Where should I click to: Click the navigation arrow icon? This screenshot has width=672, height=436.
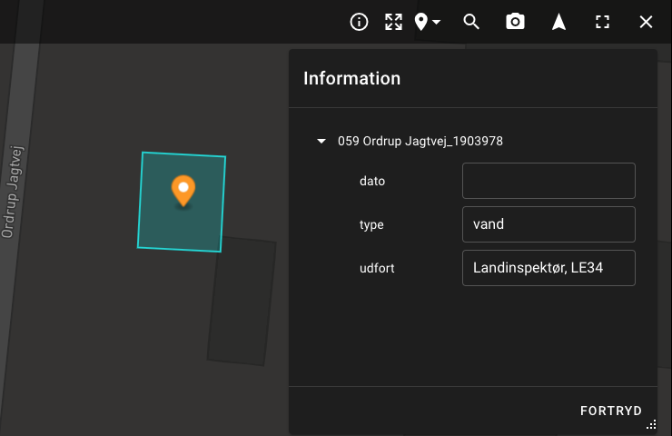(558, 22)
